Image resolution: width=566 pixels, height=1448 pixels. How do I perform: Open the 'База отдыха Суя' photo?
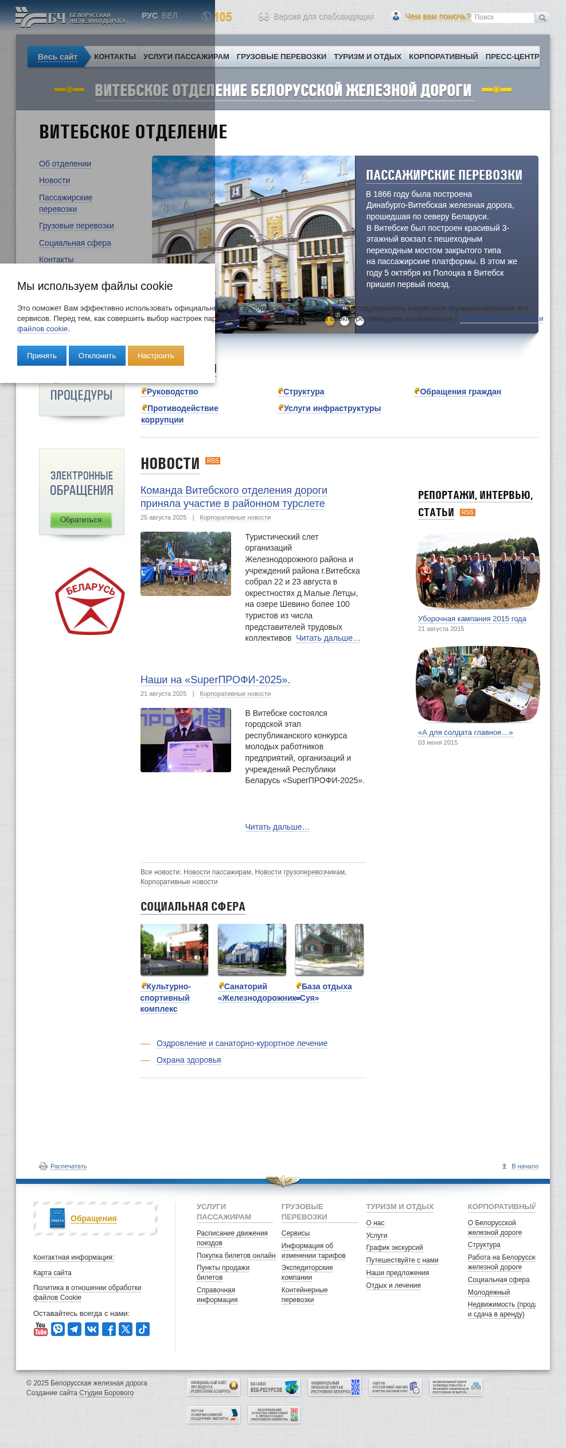329,950
